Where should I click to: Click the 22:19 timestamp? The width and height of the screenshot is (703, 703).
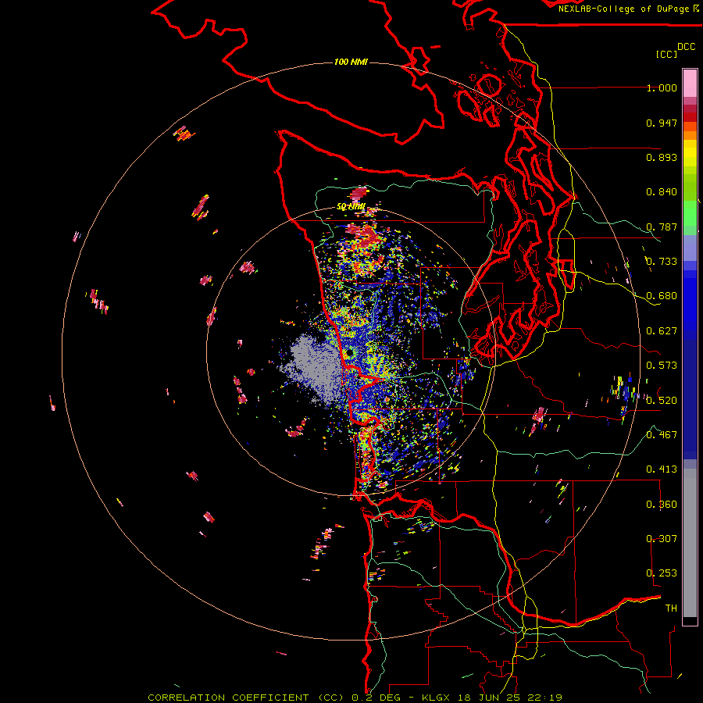546,698
